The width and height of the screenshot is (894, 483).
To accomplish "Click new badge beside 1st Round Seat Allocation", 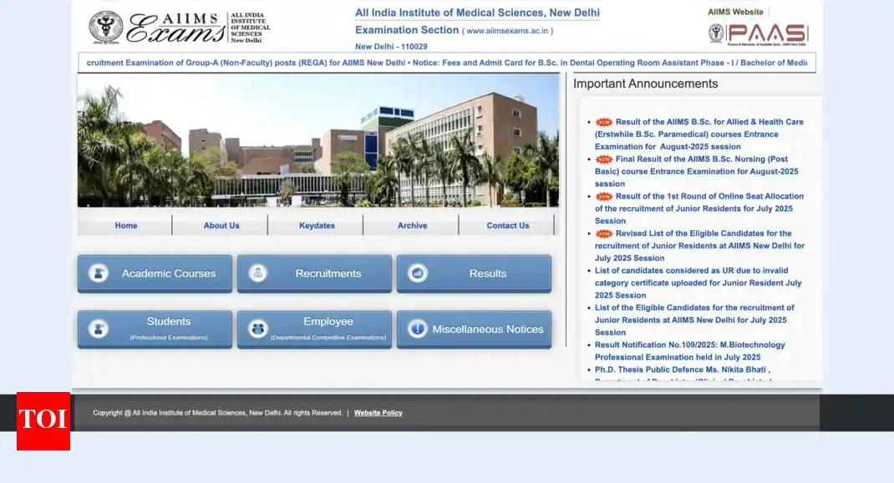I will pyautogui.click(x=604, y=197).
